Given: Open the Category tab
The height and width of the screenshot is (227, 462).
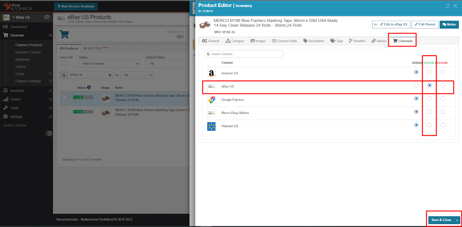Looking at the screenshot, I should (x=235, y=41).
